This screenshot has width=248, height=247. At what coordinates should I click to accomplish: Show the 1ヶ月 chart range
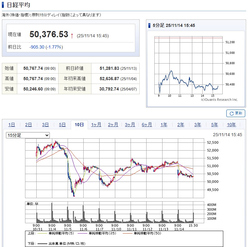[96, 125]
